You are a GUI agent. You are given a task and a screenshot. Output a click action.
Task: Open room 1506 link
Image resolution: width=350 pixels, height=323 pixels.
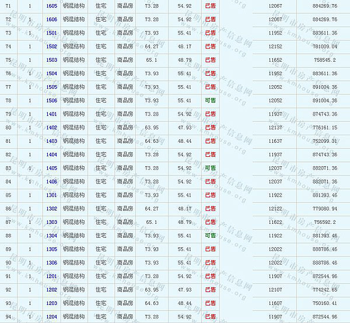click(51, 100)
